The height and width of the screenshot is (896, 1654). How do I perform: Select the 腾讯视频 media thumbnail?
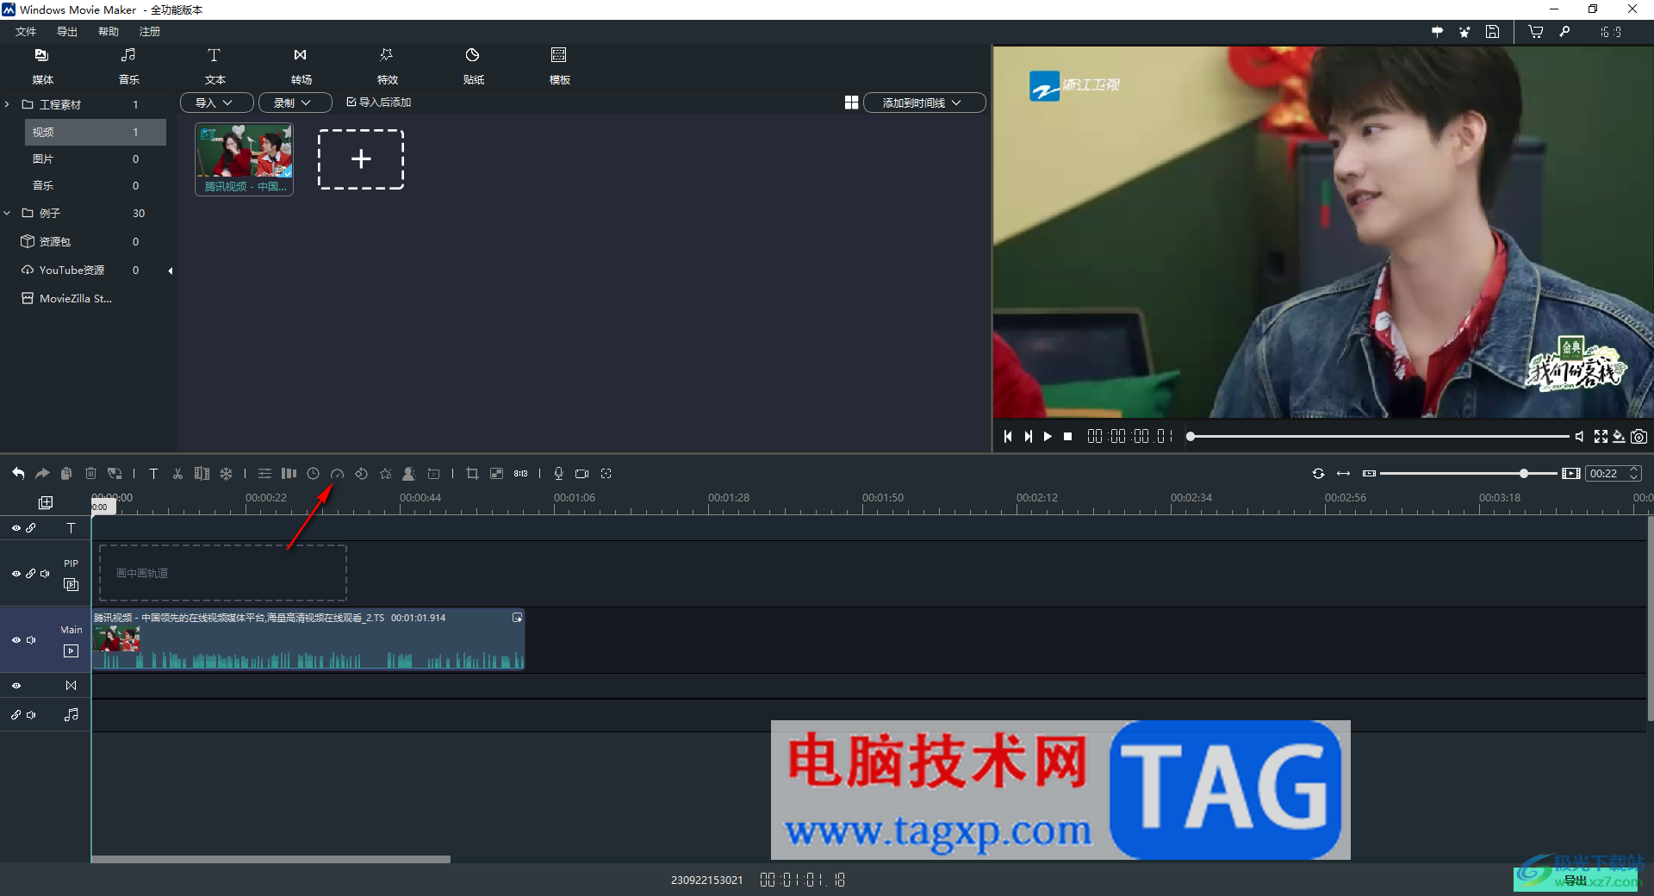tap(245, 159)
